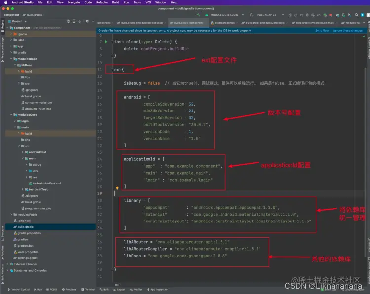Open the Run tool window at bottom
Image resolution: width=370 pixels, height=294 pixels.
click(x=38, y=289)
